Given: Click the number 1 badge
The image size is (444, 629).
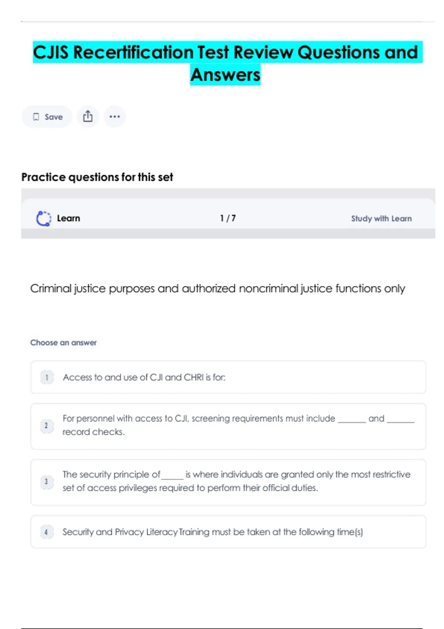Looking at the screenshot, I should [47, 377].
